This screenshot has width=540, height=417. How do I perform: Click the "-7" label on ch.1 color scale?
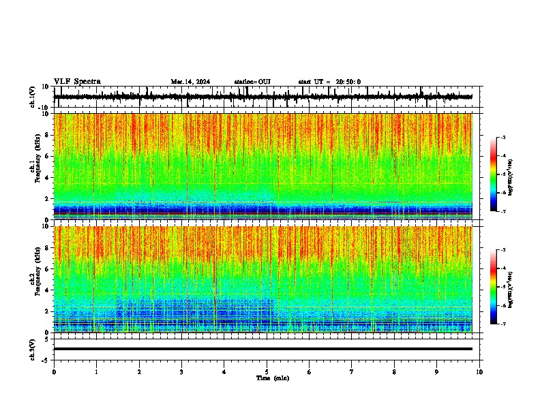pyautogui.click(x=503, y=211)
